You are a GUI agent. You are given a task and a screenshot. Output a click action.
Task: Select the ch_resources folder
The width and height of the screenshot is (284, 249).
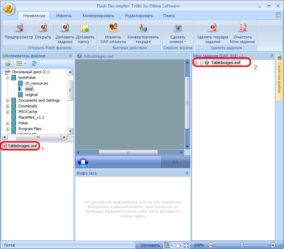pyautogui.click(x=37, y=83)
